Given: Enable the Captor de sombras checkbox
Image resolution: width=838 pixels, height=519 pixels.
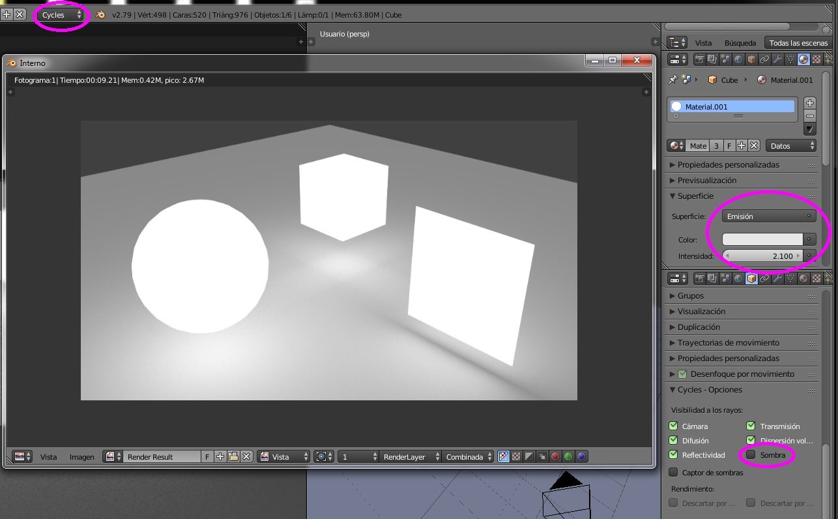Looking at the screenshot, I should coord(674,473).
